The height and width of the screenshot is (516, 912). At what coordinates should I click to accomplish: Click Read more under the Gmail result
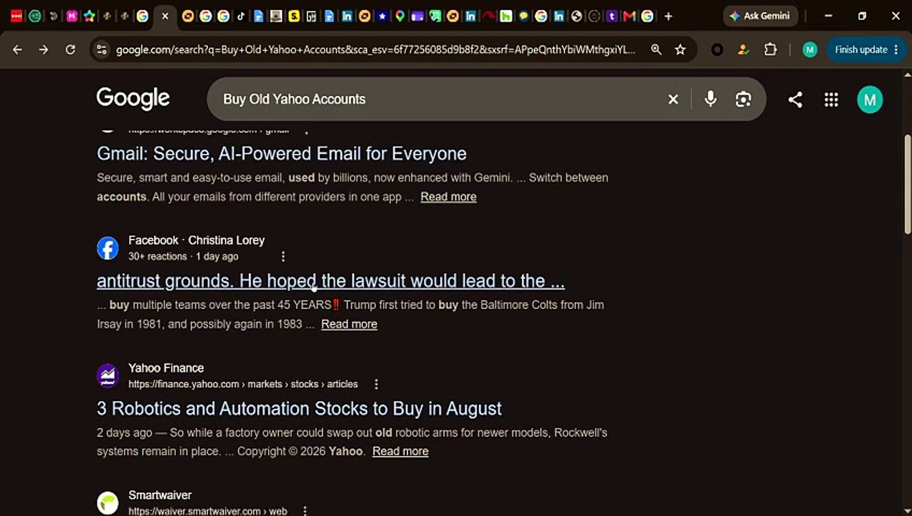[x=448, y=196]
